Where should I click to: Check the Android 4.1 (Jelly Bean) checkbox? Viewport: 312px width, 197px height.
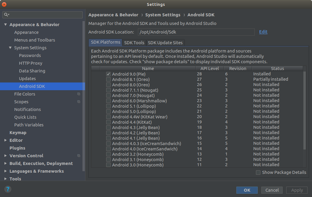(x=108, y=138)
